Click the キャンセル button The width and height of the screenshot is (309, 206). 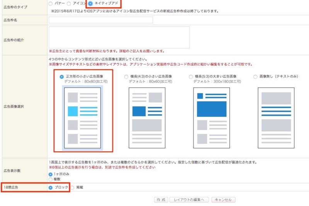[223, 200]
